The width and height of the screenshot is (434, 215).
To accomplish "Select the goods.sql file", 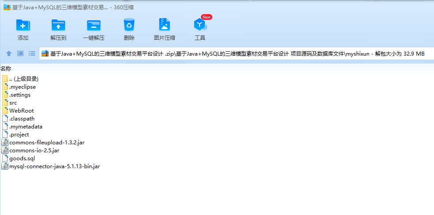I will coord(18,158).
